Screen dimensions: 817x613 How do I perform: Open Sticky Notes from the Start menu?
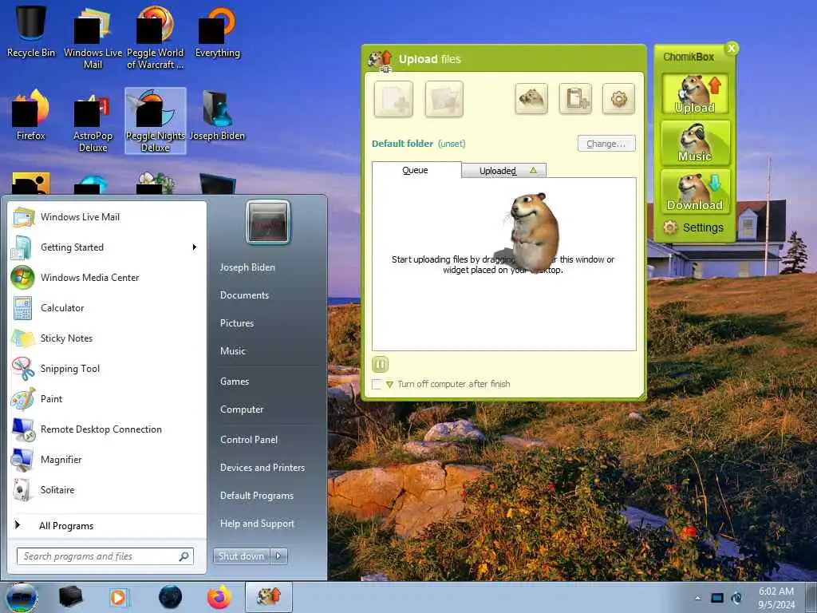(x=108, y=338)
